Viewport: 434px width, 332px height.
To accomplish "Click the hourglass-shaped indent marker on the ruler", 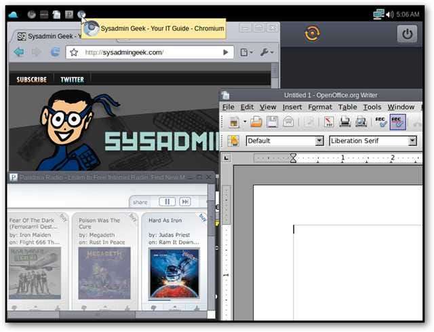I will coord(293,158).
